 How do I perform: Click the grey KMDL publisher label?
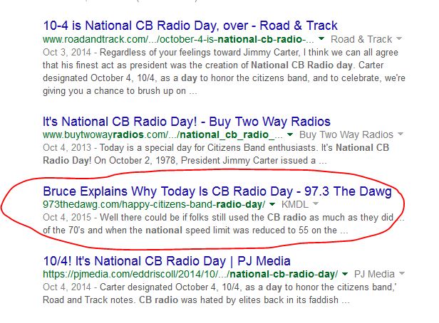point(292,205)
